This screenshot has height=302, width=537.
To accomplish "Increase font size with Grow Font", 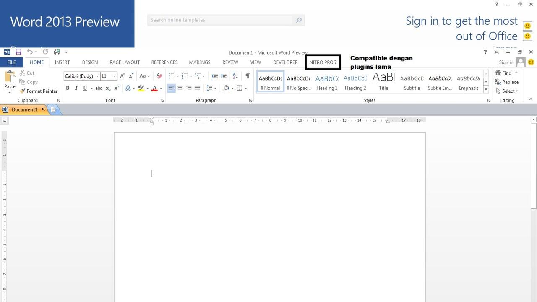I will (x=122, y=76).
